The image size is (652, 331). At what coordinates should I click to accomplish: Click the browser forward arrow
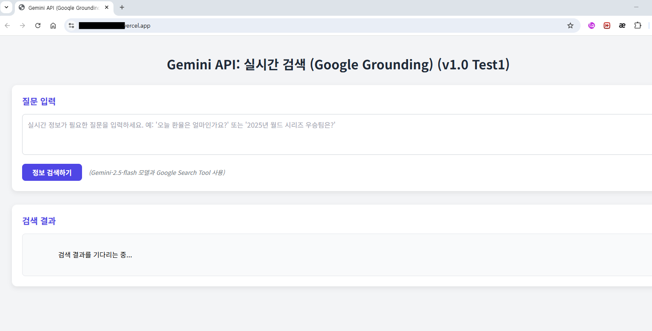pos(23,26)
